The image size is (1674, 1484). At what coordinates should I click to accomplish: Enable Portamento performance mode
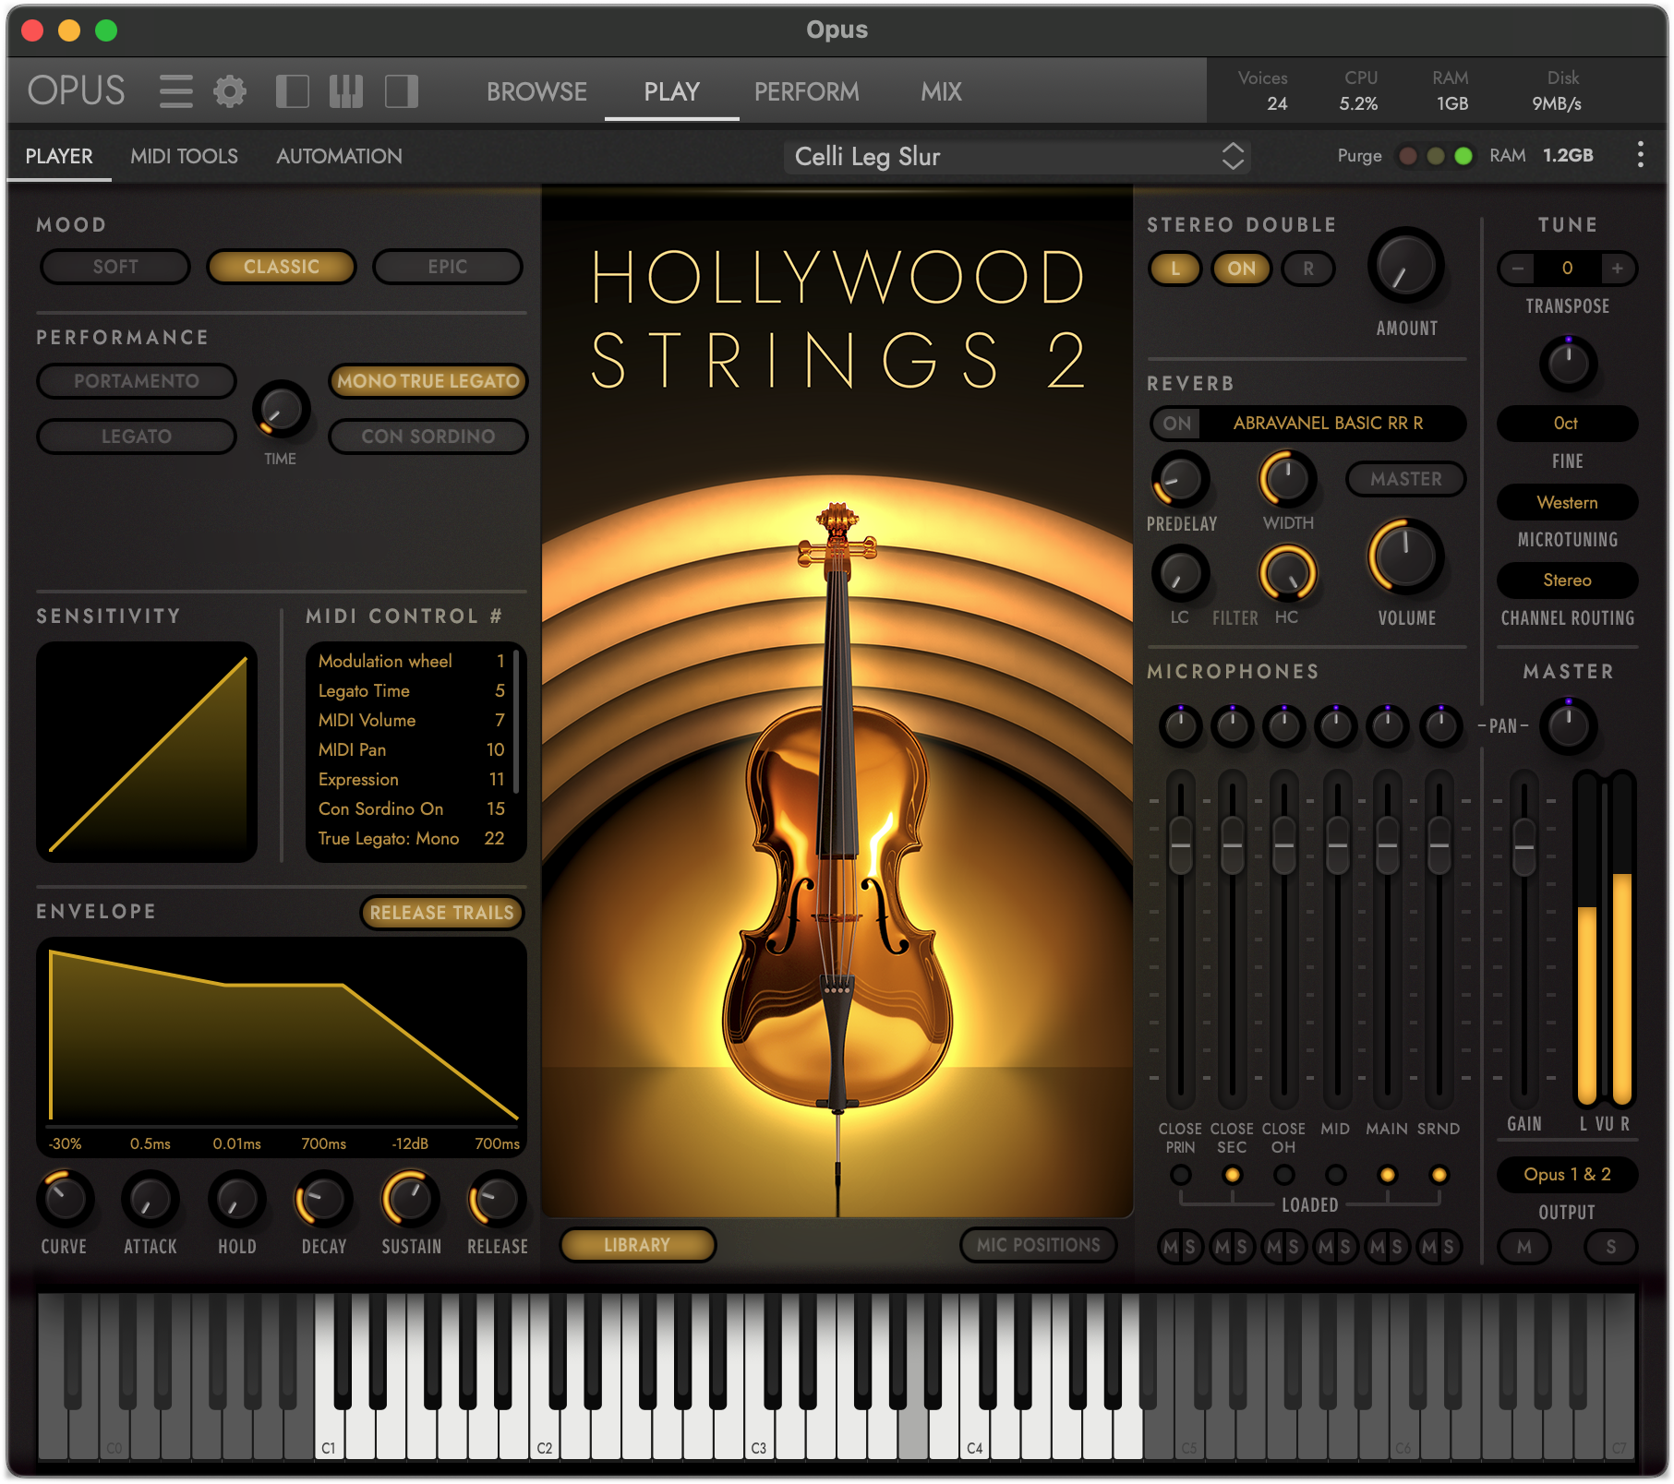(136, 380)
